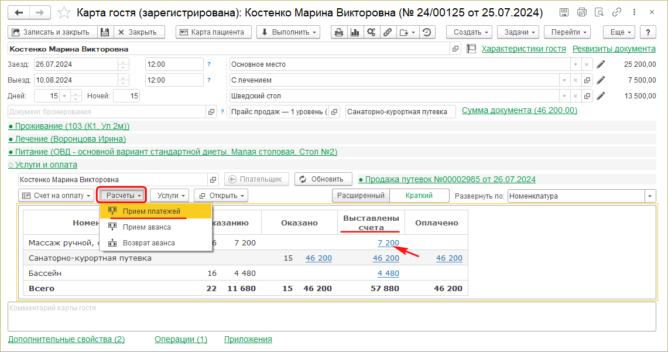Click the Комментарий карты гостя field
The height and width of the screenshot is (352, 668).
pyautogui.click(x=331, y=316)
